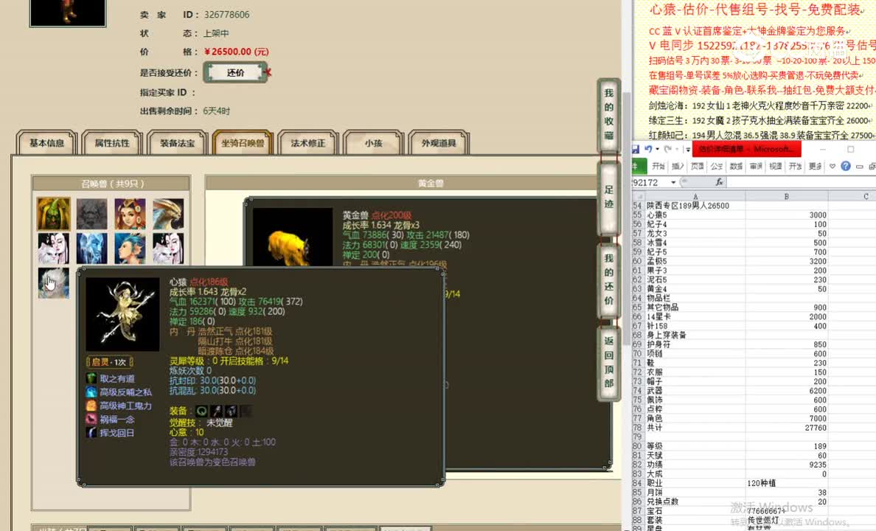Open 我的收藏 side button
Image resolution: width=876 pixels, height=531 pixels.
tap(609, 114)
